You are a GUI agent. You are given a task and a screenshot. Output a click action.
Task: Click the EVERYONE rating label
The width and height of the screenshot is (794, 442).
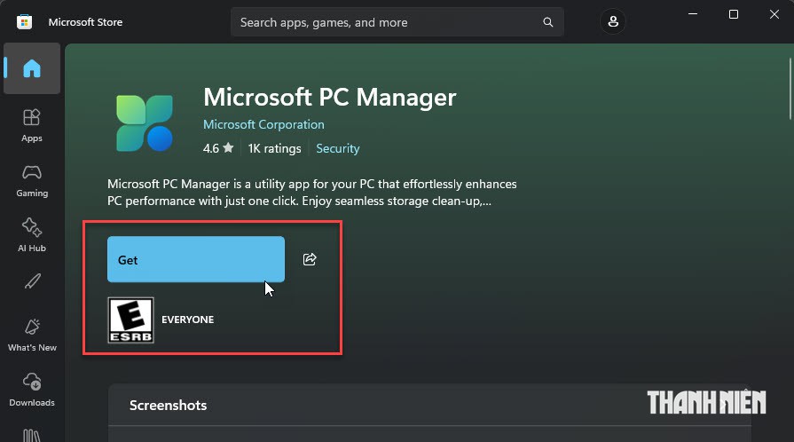coord(188,320)
